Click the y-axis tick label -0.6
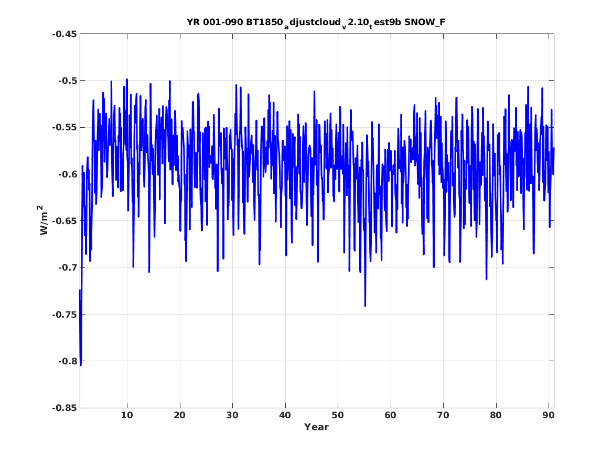 [x=68, y=174]
